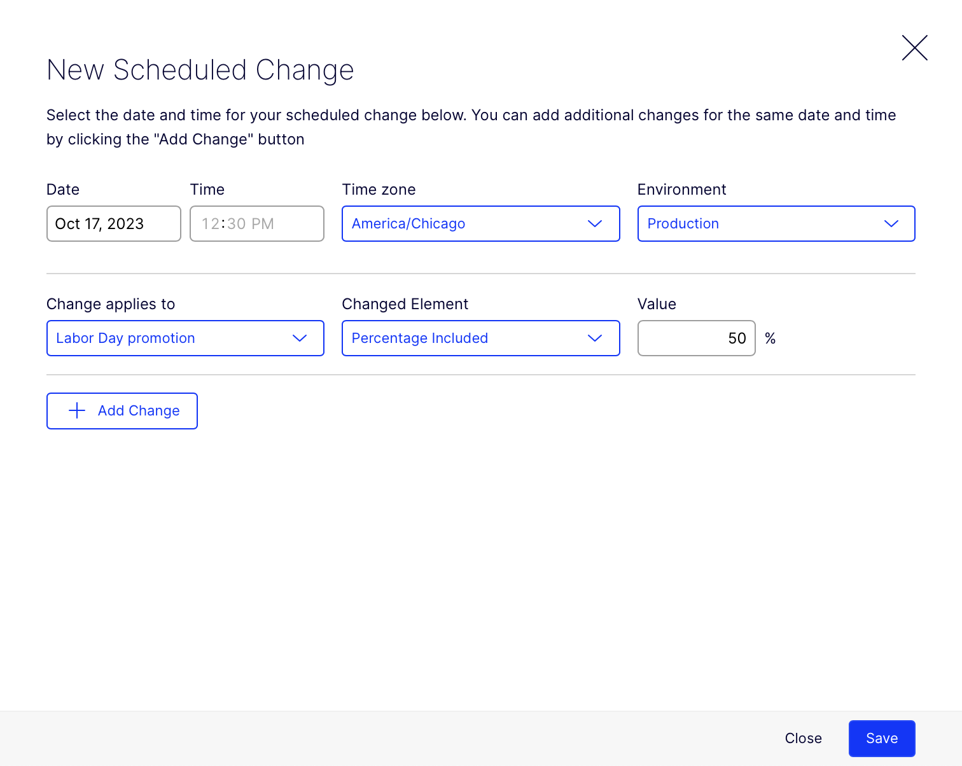The height and width of the screenshot is (766, 962).
Task: Click the Close button
Action: point(803,738)
